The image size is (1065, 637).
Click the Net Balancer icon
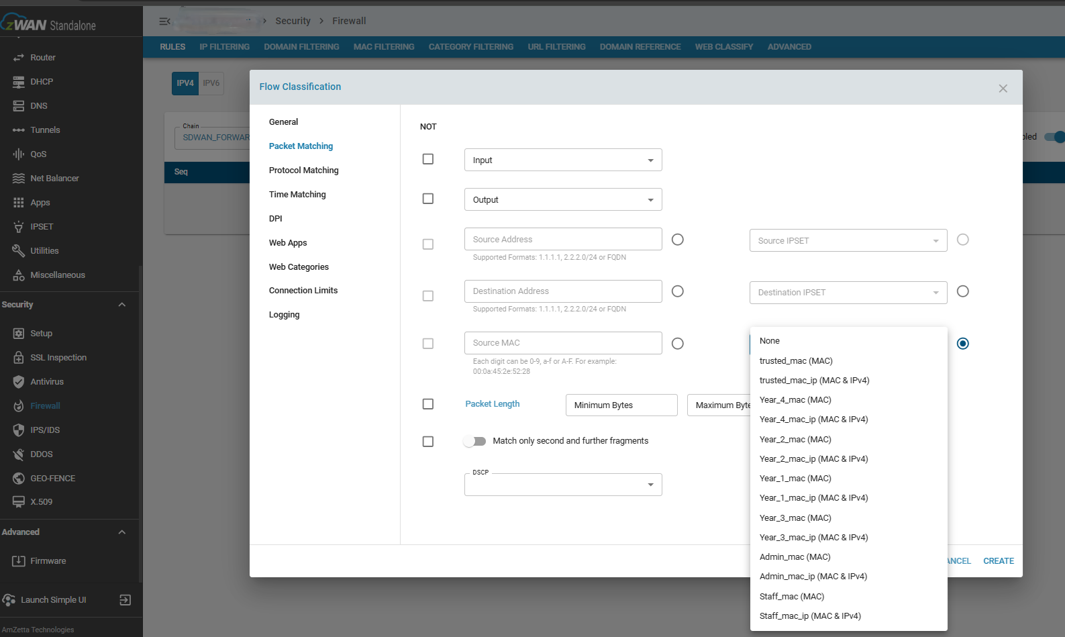tap(18, 178)
